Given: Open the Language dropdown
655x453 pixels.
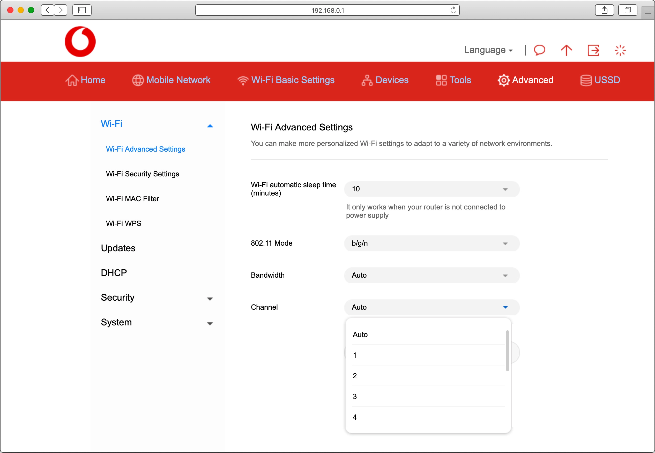Looking at the screenshot, I should [x=488, y=50].
